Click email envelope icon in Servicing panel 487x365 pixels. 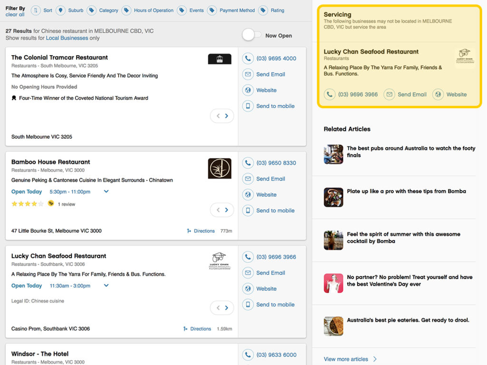(389, 95)
